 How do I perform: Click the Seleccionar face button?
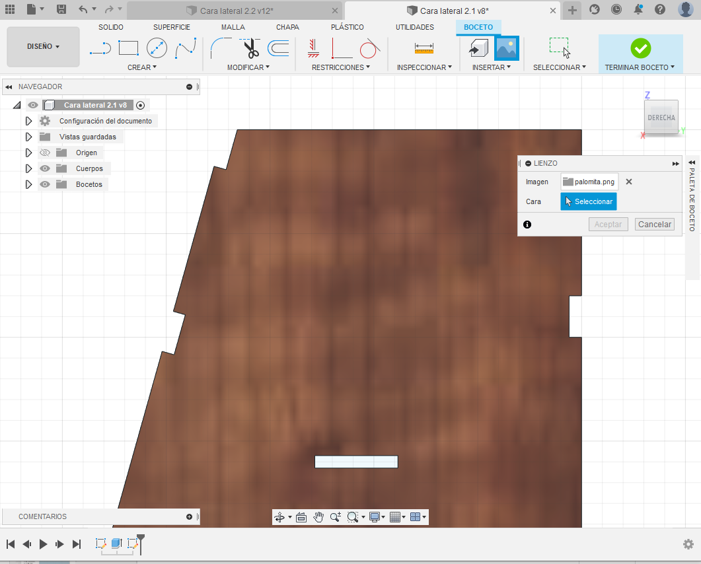588,201
